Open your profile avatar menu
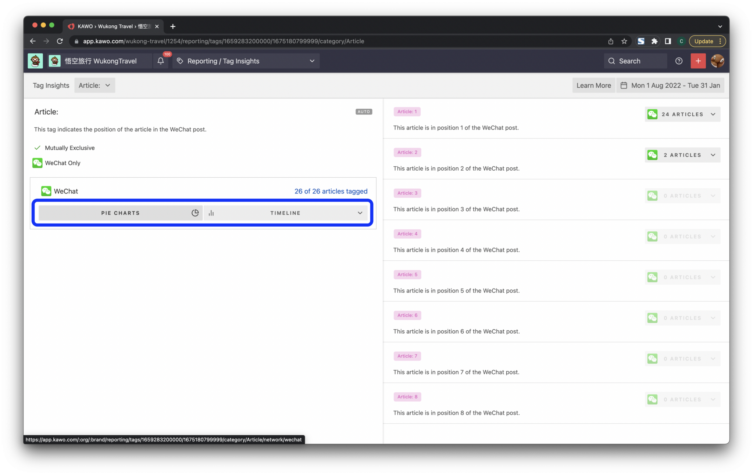This screenshot has height=475, width=753. point(717,61)
